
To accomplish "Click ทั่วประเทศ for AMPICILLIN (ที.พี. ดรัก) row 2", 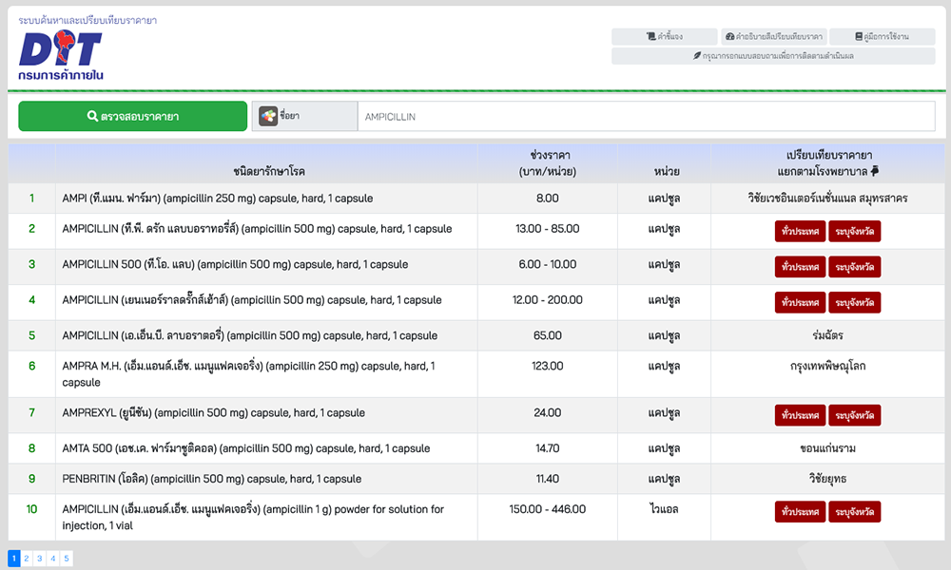I will [800, 231].
